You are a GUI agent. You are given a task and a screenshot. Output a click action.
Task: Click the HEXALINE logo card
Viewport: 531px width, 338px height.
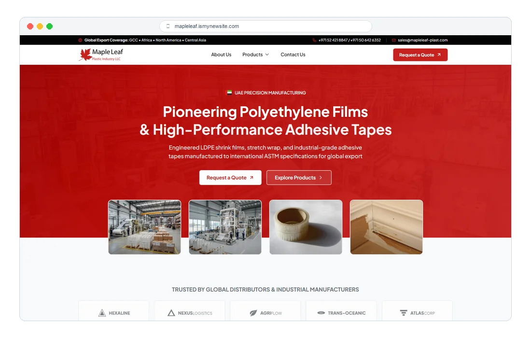(114, 311)
